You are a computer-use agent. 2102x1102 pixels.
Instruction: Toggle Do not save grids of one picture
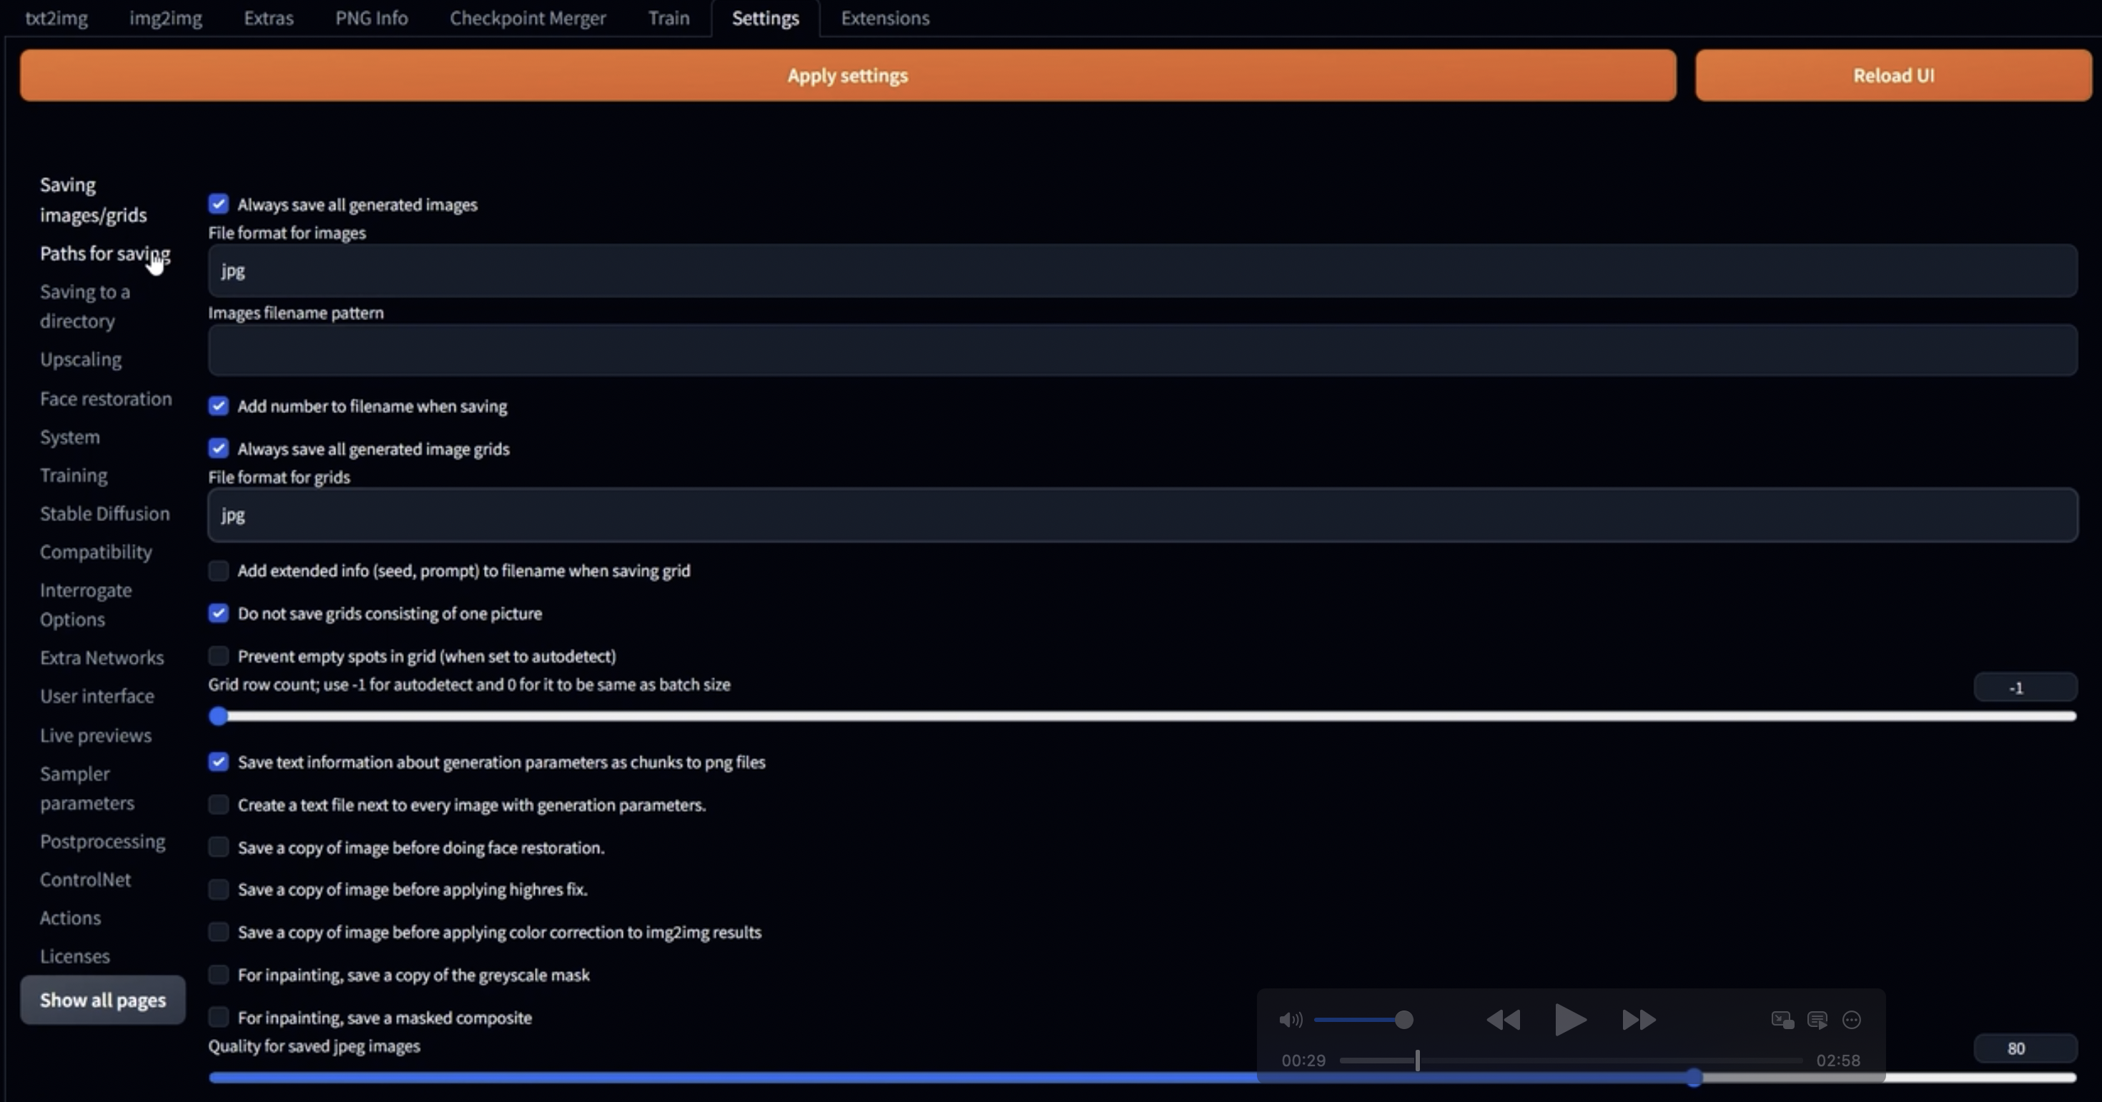(x=219, y=613)
